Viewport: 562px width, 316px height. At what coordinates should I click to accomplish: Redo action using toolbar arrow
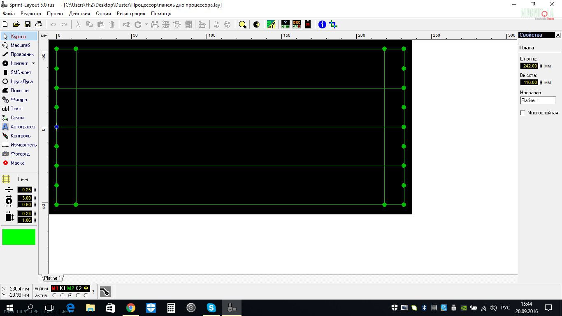coord(64,25)
